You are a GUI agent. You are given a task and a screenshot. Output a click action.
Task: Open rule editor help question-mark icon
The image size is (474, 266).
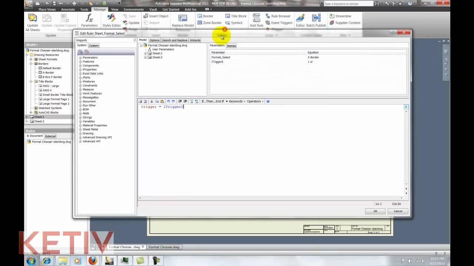(268, 101)
